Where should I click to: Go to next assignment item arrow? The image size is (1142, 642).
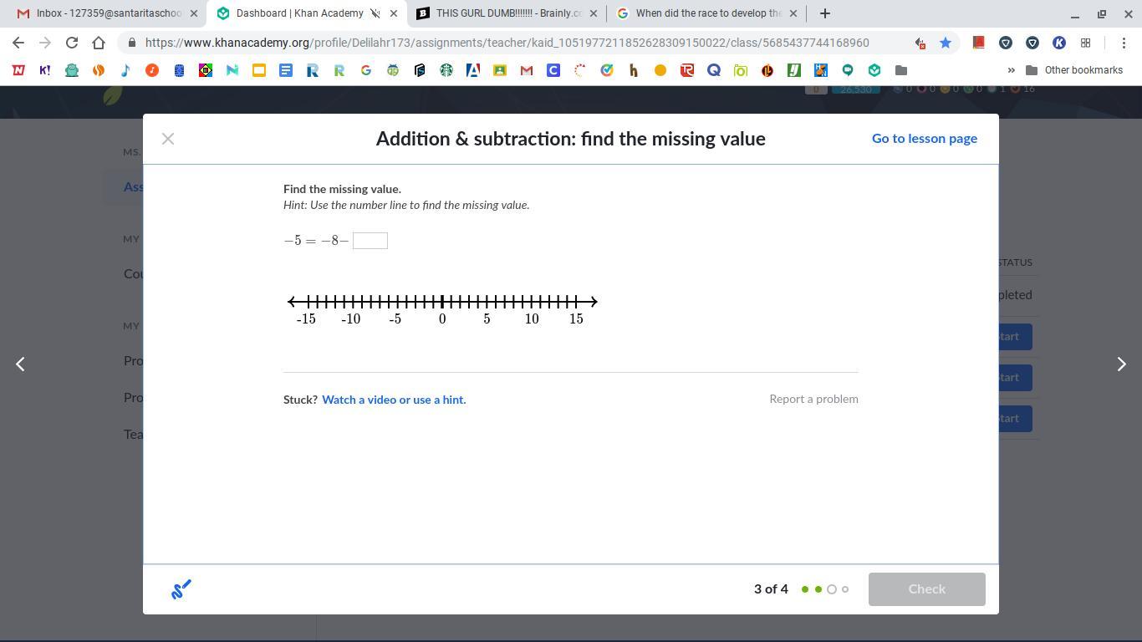click(x=1122, y=364)
